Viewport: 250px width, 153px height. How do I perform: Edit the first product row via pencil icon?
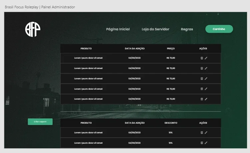tap(206, 58)
